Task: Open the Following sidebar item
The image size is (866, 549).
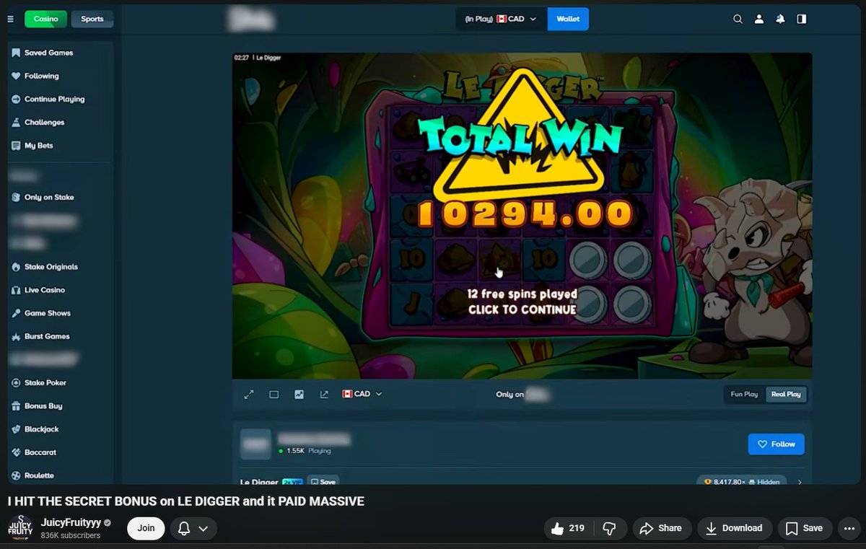Action: click(35, 76)
